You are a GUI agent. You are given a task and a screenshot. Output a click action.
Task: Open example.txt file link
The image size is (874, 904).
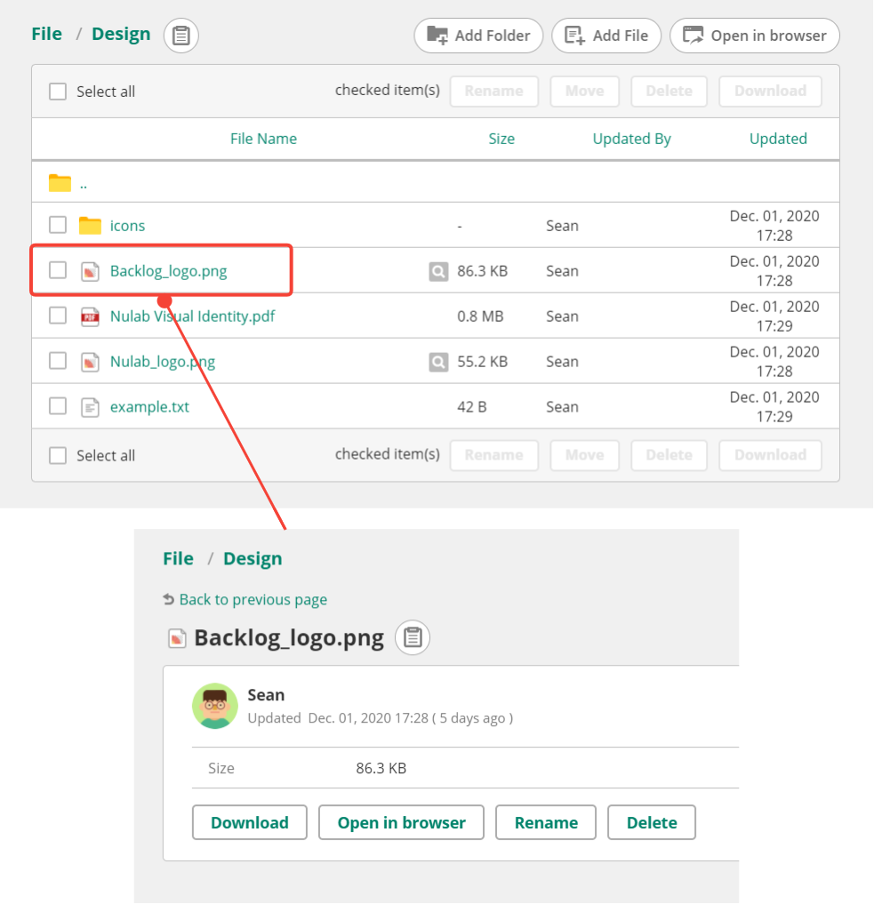[x=149, y=407]
